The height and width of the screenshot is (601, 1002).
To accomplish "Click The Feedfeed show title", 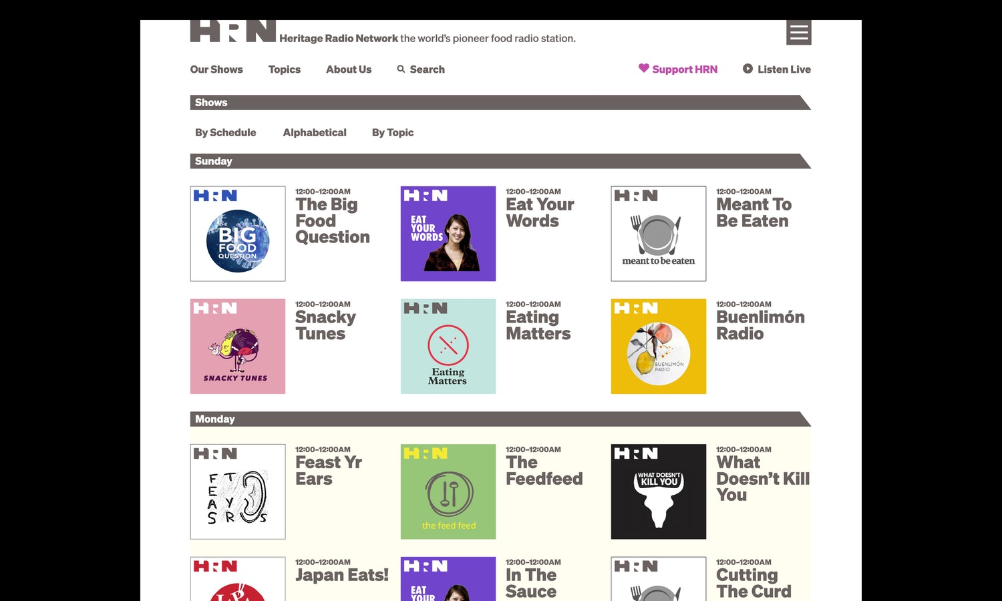I will tap(544, 471).
